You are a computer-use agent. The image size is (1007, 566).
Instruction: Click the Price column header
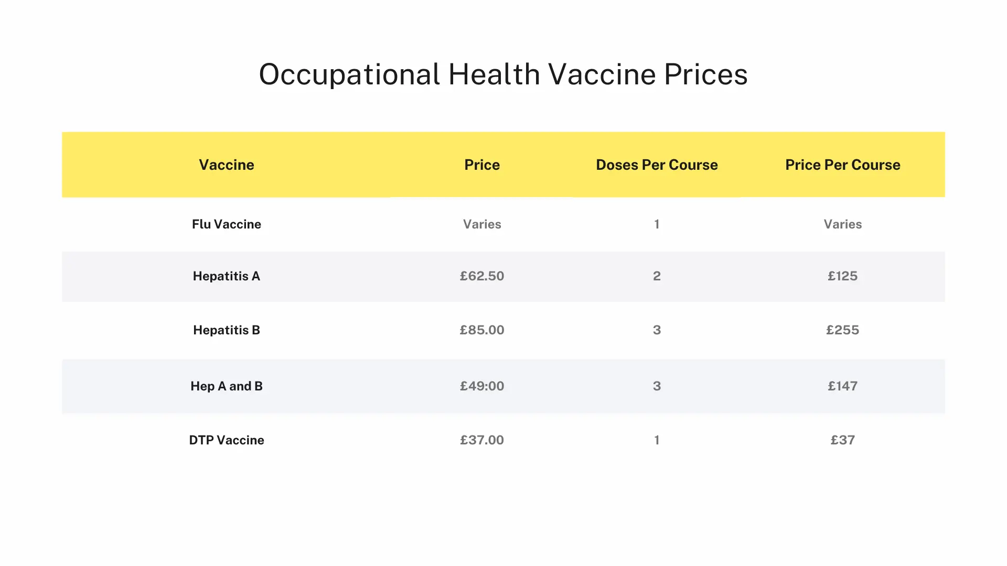[x=481, y=165]
